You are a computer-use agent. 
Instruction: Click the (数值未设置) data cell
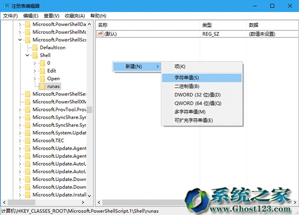pyautogui.click(x=262, y=34)
